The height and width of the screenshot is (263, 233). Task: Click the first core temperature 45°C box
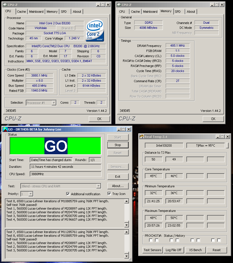tap(154, 176)
